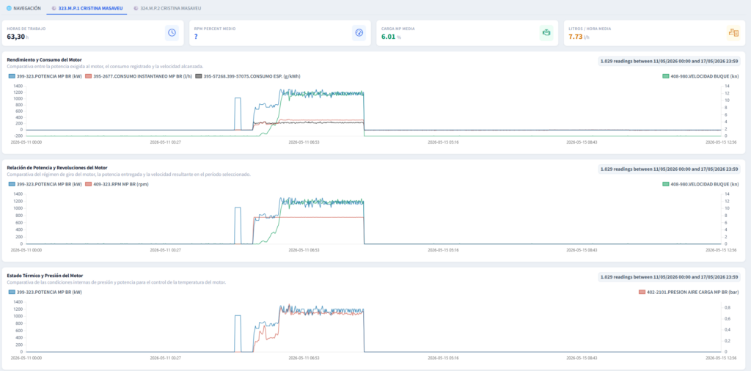
Task: Click the subtitle beginning 'Comparativa del régimen de giro'
Action: (128, 175)
